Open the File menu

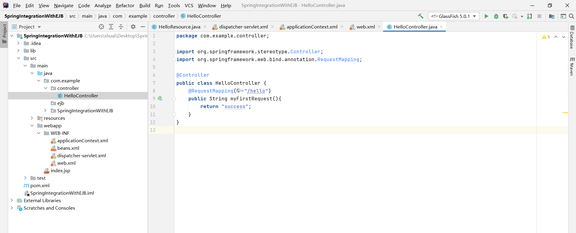[x=17, y=5]
